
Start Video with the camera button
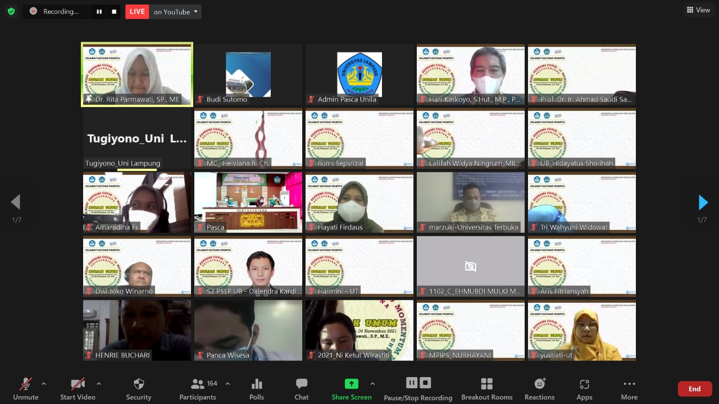(x=78, y=388)
